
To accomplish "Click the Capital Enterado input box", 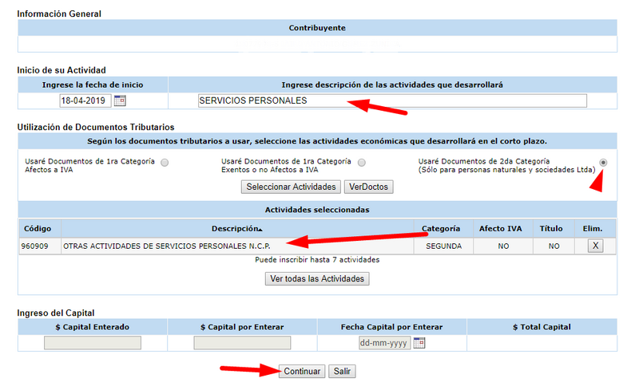I will click(x=93, y=343).
